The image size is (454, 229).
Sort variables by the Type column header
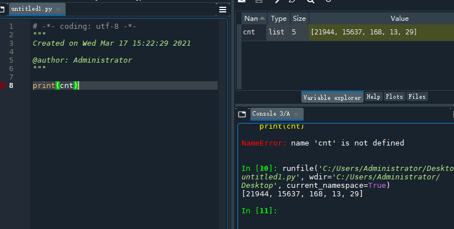[x=279, y=19]
